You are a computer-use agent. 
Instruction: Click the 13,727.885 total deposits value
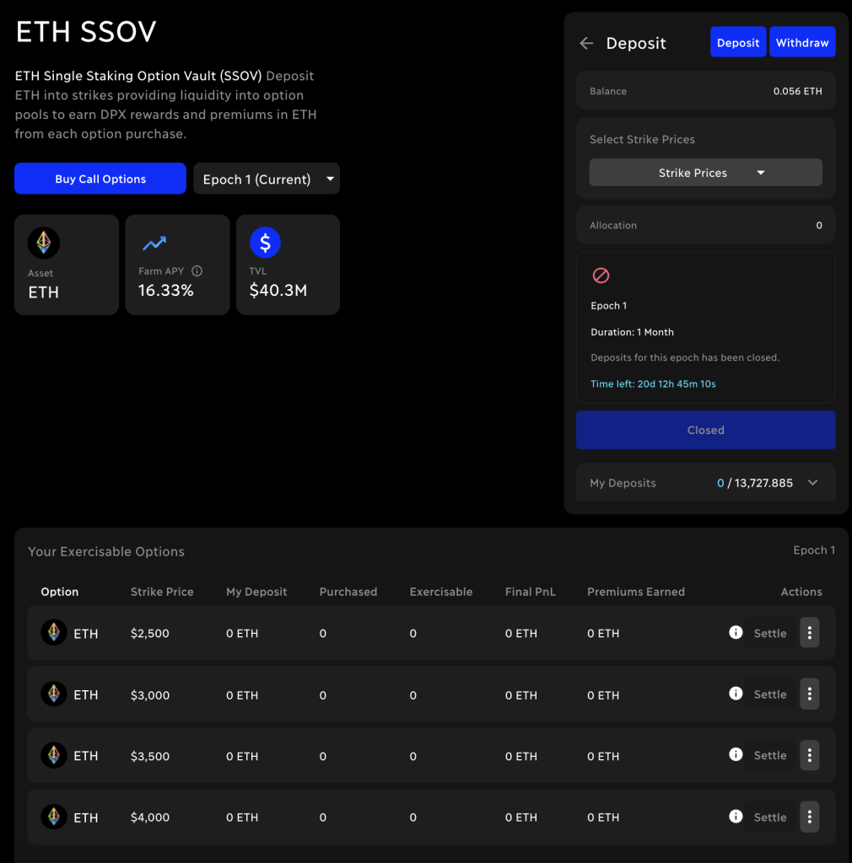763,483
